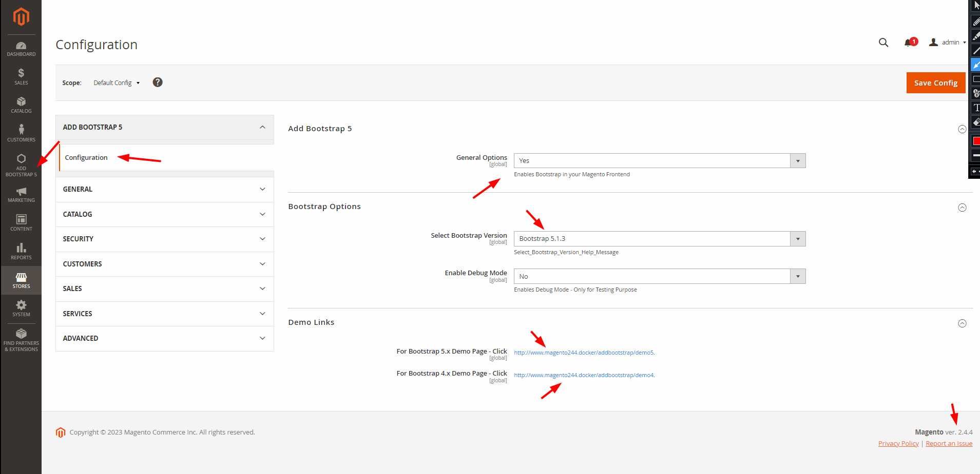Open the Dashboard menu in the sidebar

click(21, 49)
